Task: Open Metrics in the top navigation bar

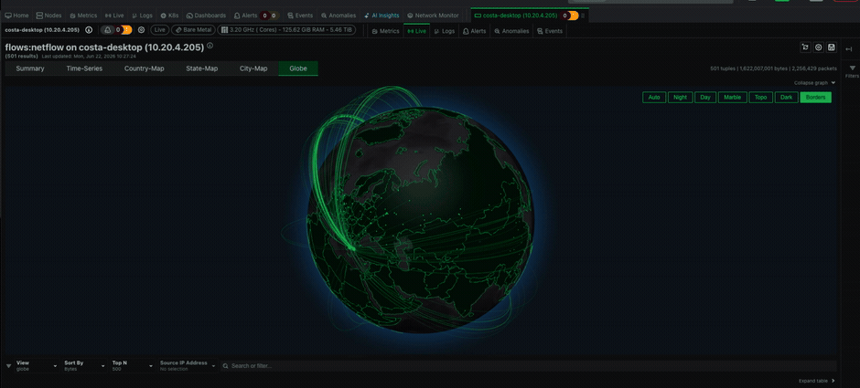Action: [x=83, y=16]
